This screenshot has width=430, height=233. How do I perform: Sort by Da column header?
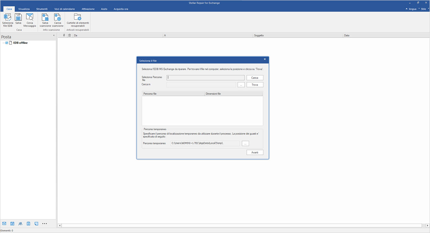(x=117, y=35)
